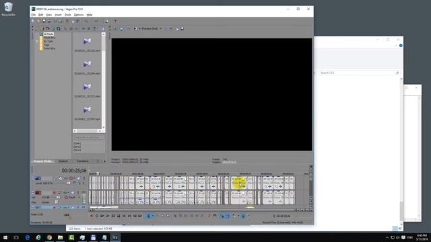Viewport: 431px width, 242px height.
Task: Toggle Ignore Event Grouping
Action: point(248,216)
